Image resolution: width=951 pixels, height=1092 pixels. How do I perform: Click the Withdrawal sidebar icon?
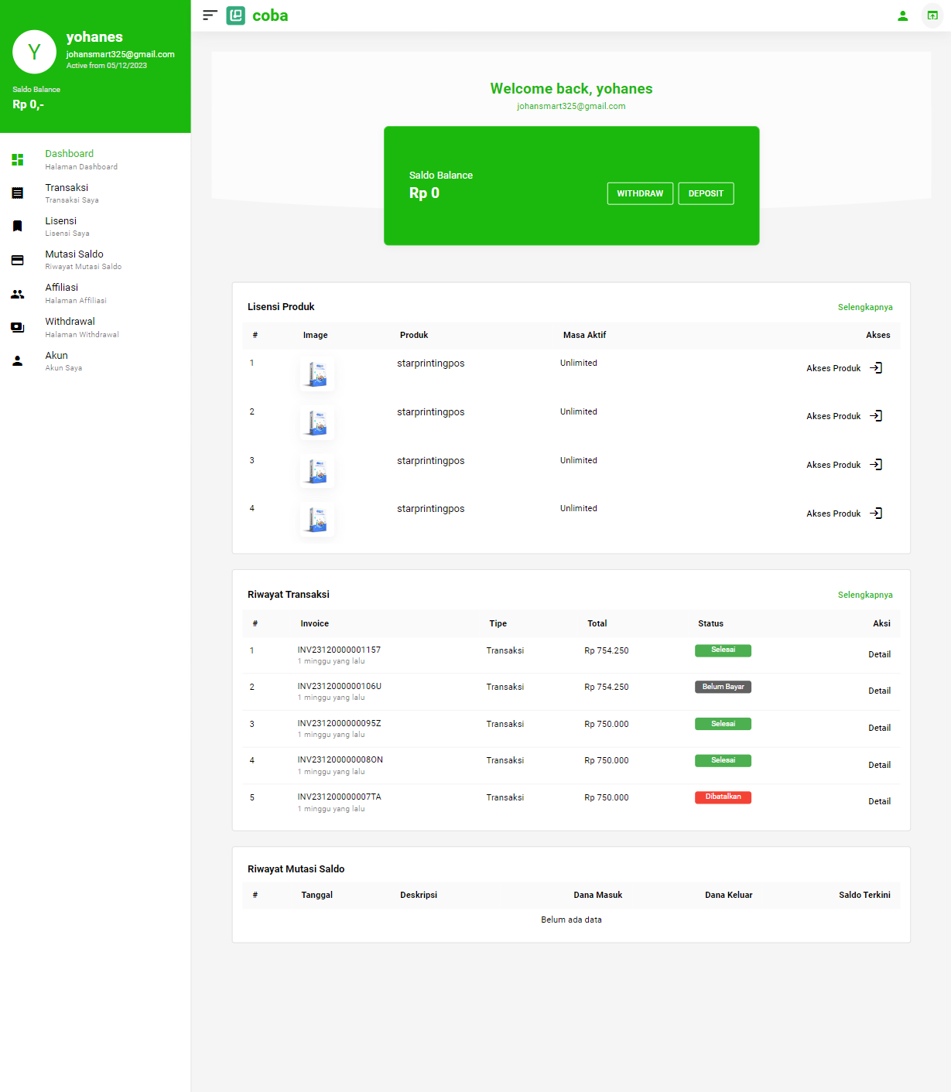(18, 327)
